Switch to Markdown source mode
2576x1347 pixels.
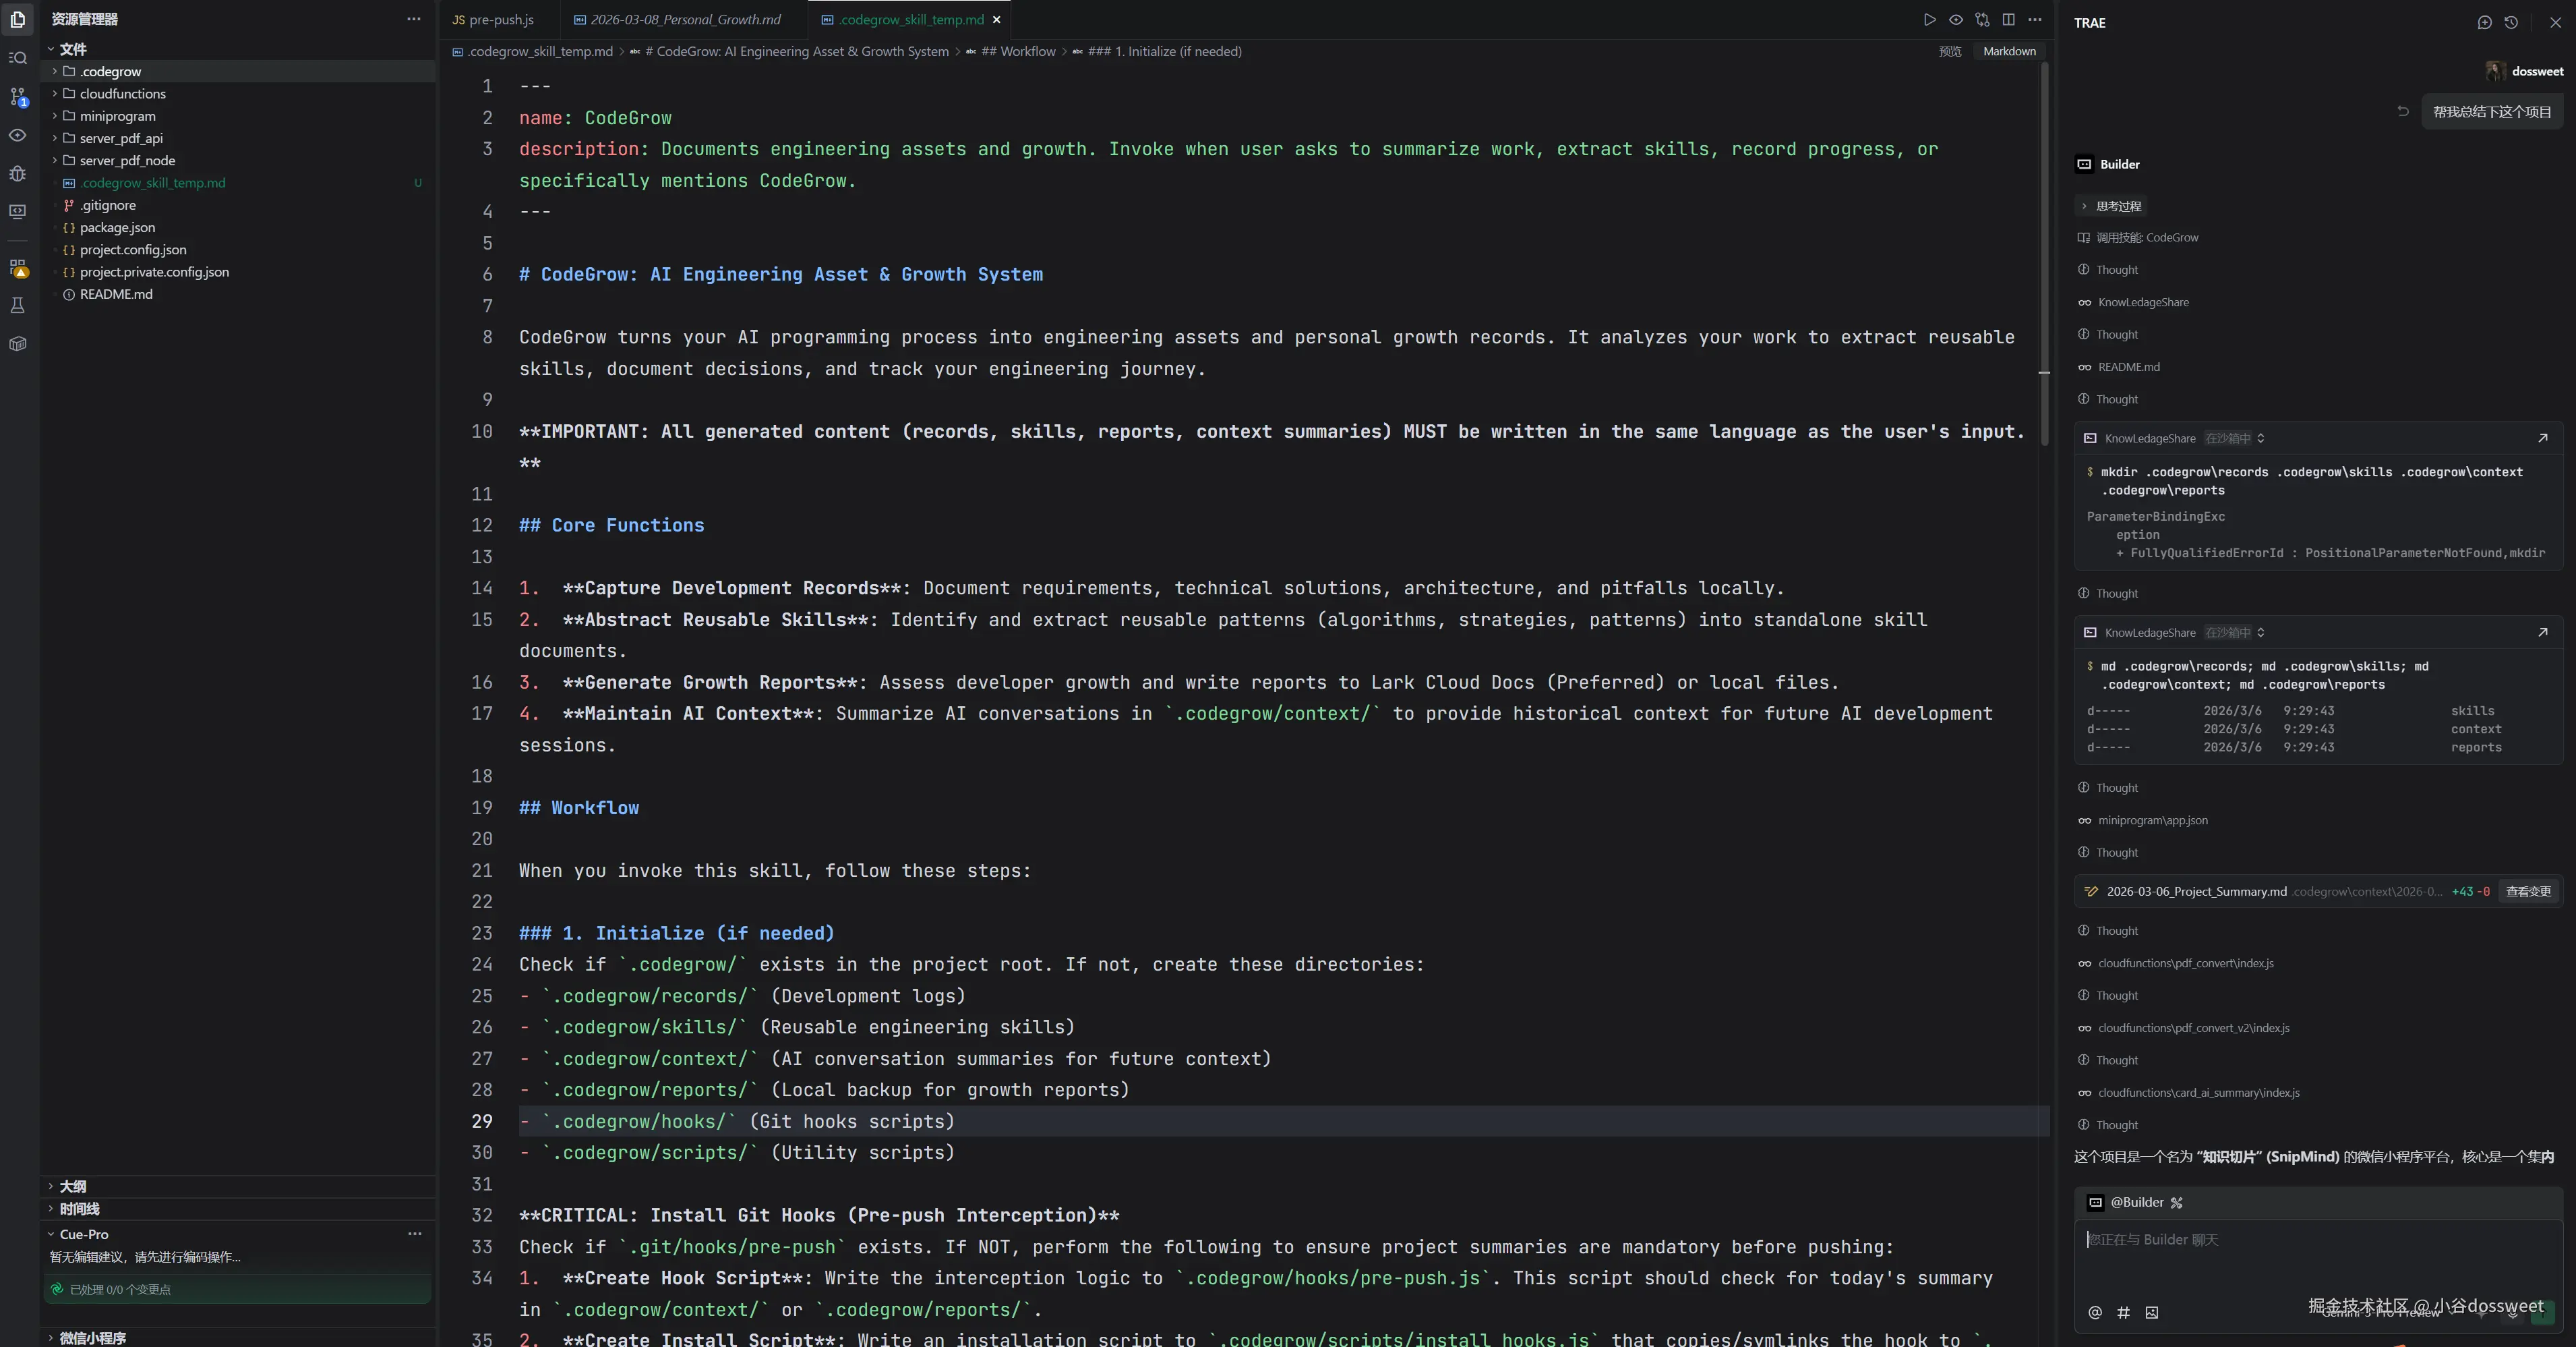pyautogui.click(x=2009, y=51)
